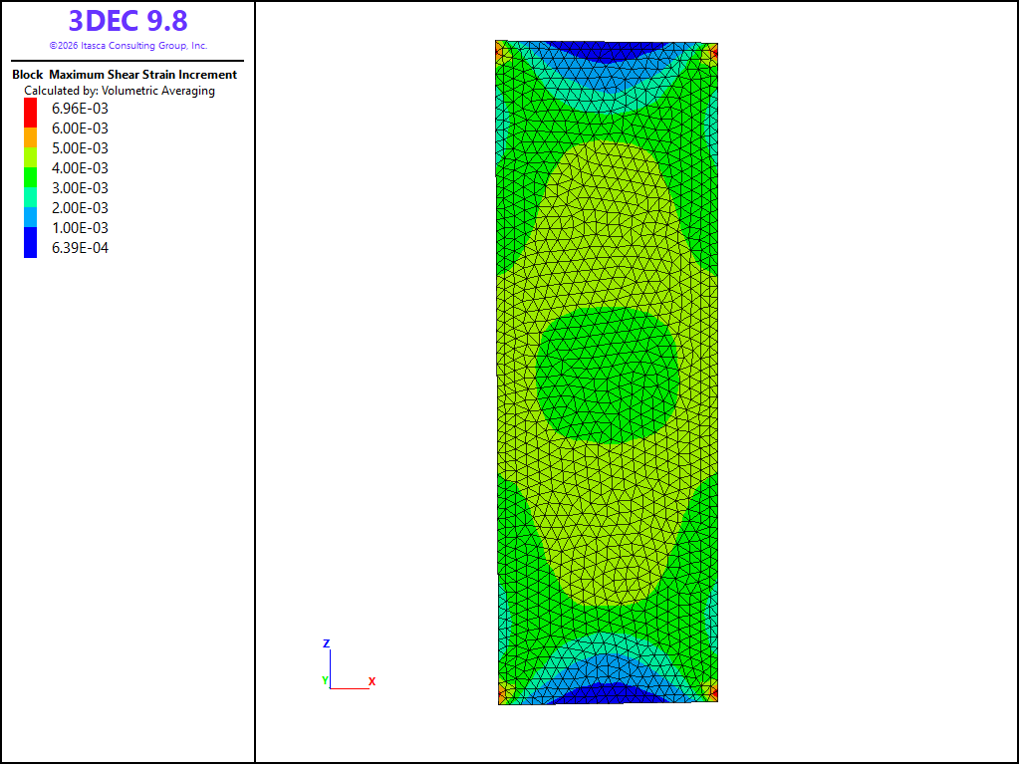Click the 1.00E-03 legend value label
Screen dimensions: 1020x765
[x=80, y=228]
